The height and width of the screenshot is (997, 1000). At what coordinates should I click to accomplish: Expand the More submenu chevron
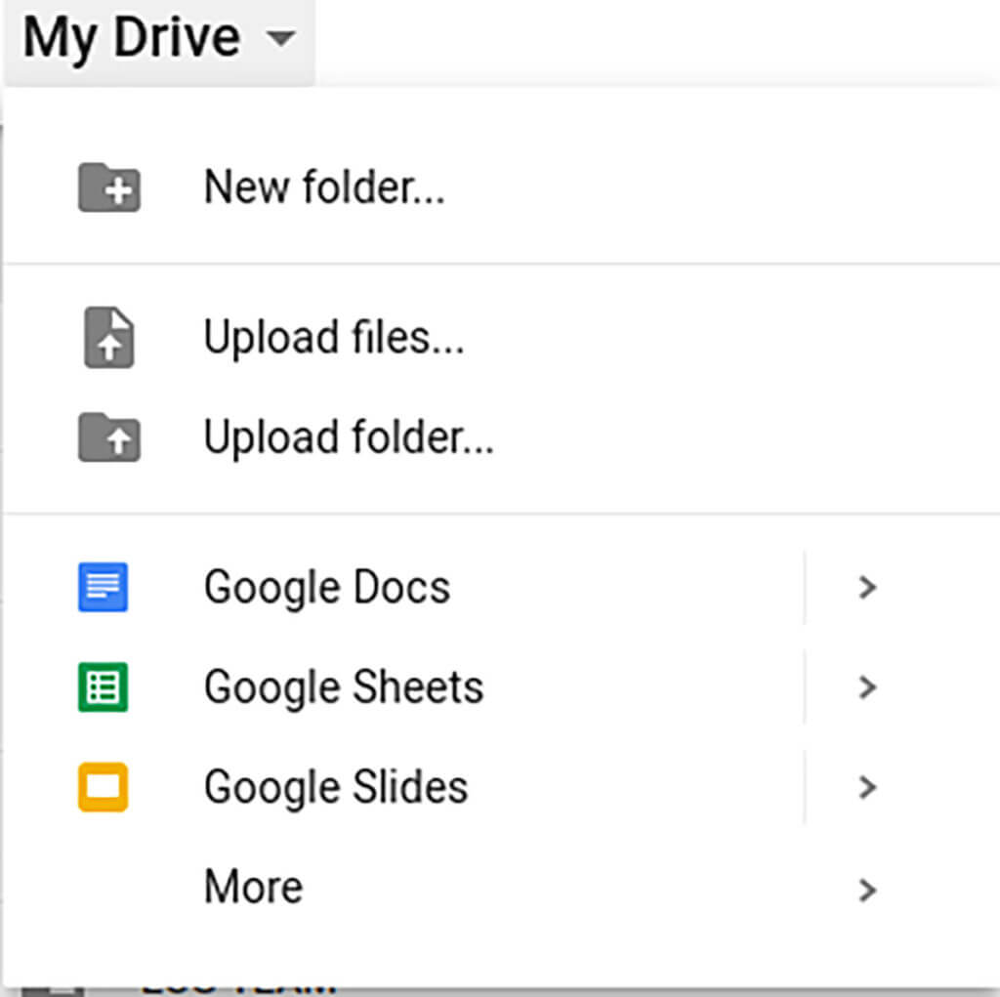point(866,889)
